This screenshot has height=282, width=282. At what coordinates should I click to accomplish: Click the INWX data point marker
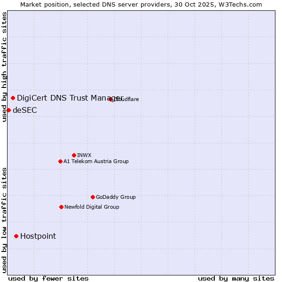click(74, 155)
